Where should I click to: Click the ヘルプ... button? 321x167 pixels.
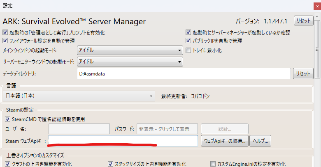pos(260,141)
